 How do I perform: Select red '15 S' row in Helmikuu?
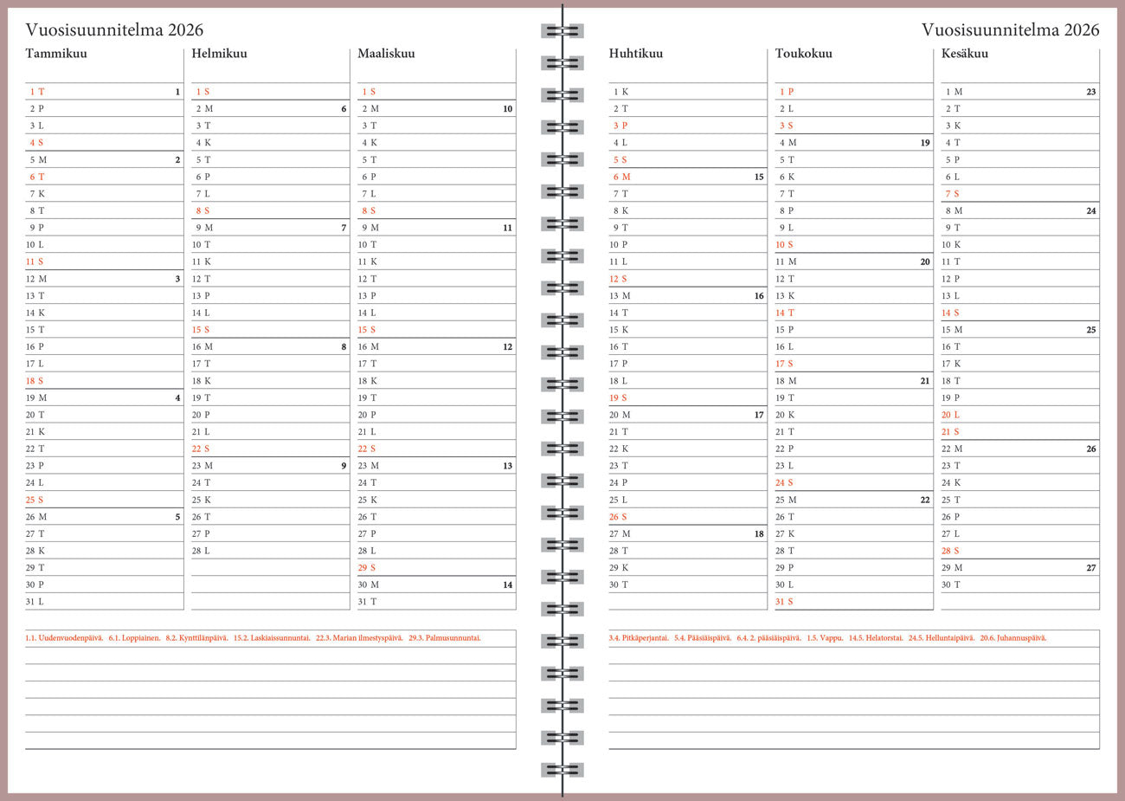270,330
